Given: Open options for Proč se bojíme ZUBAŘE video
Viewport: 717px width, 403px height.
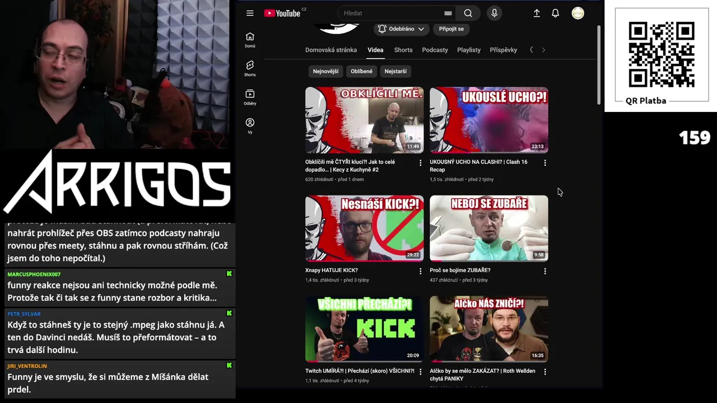Looking at the screenshot, I should [545, 271].
